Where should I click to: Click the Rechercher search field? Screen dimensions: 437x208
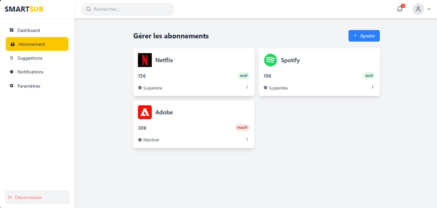point(132,9)
